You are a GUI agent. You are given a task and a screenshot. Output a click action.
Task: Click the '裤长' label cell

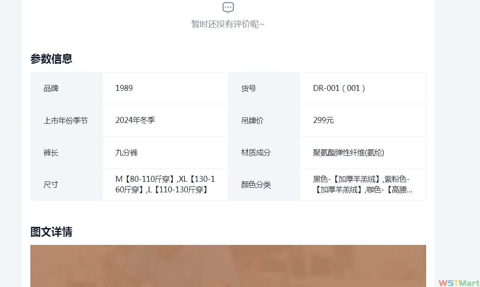[51, 153]
